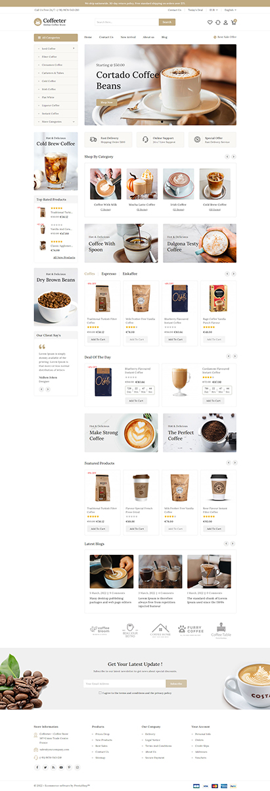Image resolution: width=270 pixels, height=791 pixels.
Task: Switch to the Espresso product tab
Action: 109,273
